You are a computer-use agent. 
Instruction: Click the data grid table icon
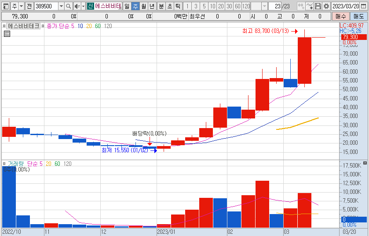[7, 34]
